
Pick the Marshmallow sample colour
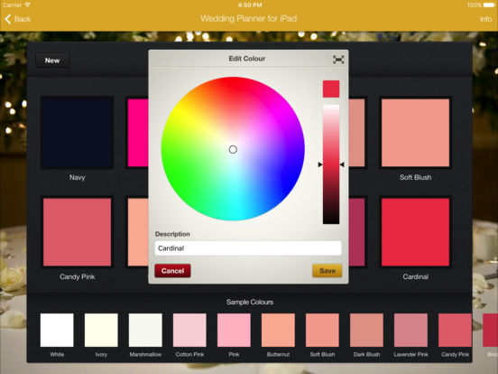pos(145,330)
